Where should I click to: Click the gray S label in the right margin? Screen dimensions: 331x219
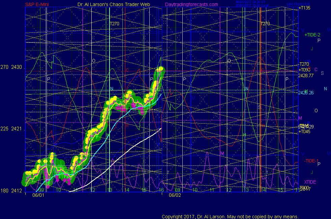[322, 73]
